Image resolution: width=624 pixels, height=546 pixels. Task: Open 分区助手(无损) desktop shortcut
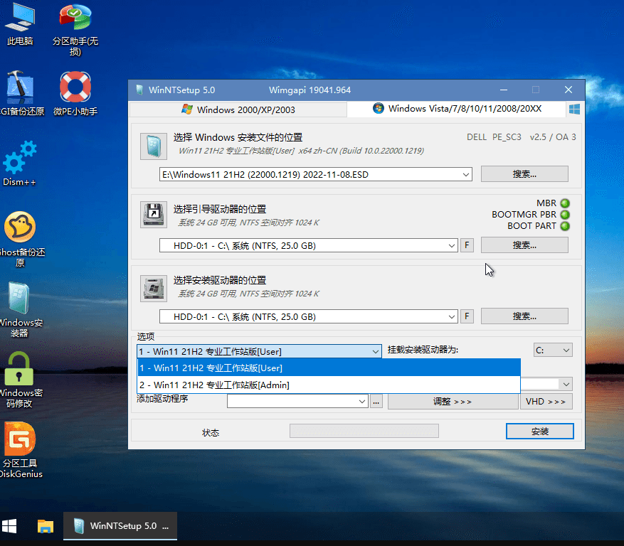pos(75,28)
